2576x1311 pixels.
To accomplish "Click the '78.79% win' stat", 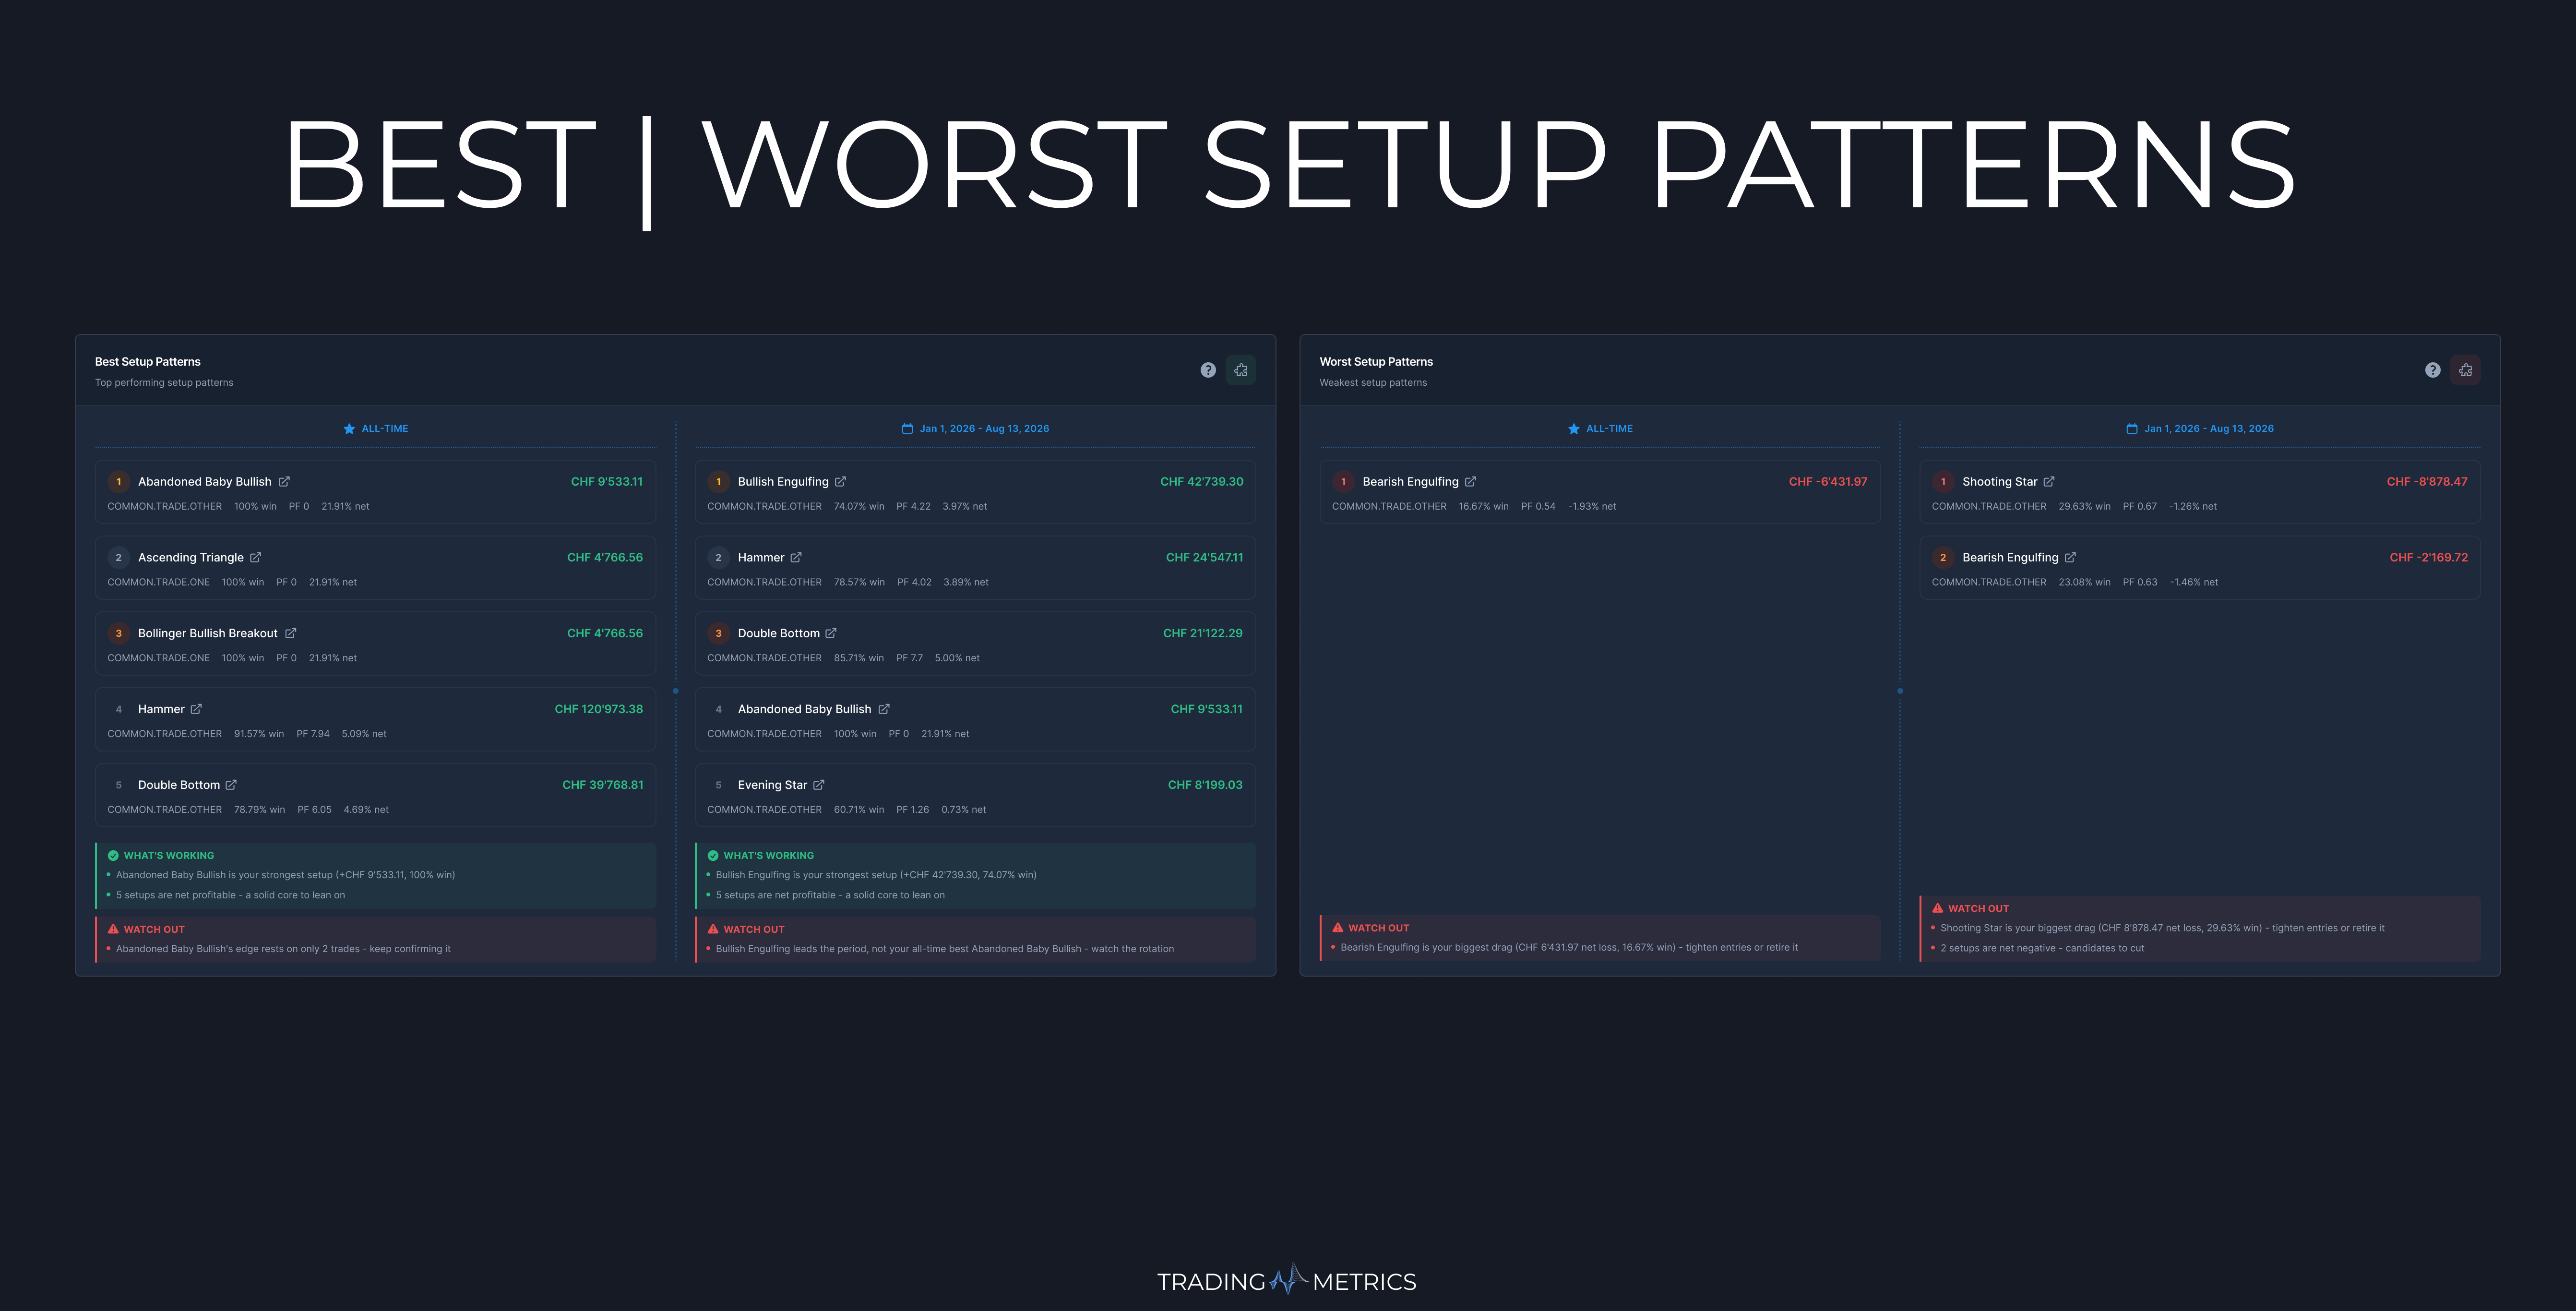I will pos(260,810).
